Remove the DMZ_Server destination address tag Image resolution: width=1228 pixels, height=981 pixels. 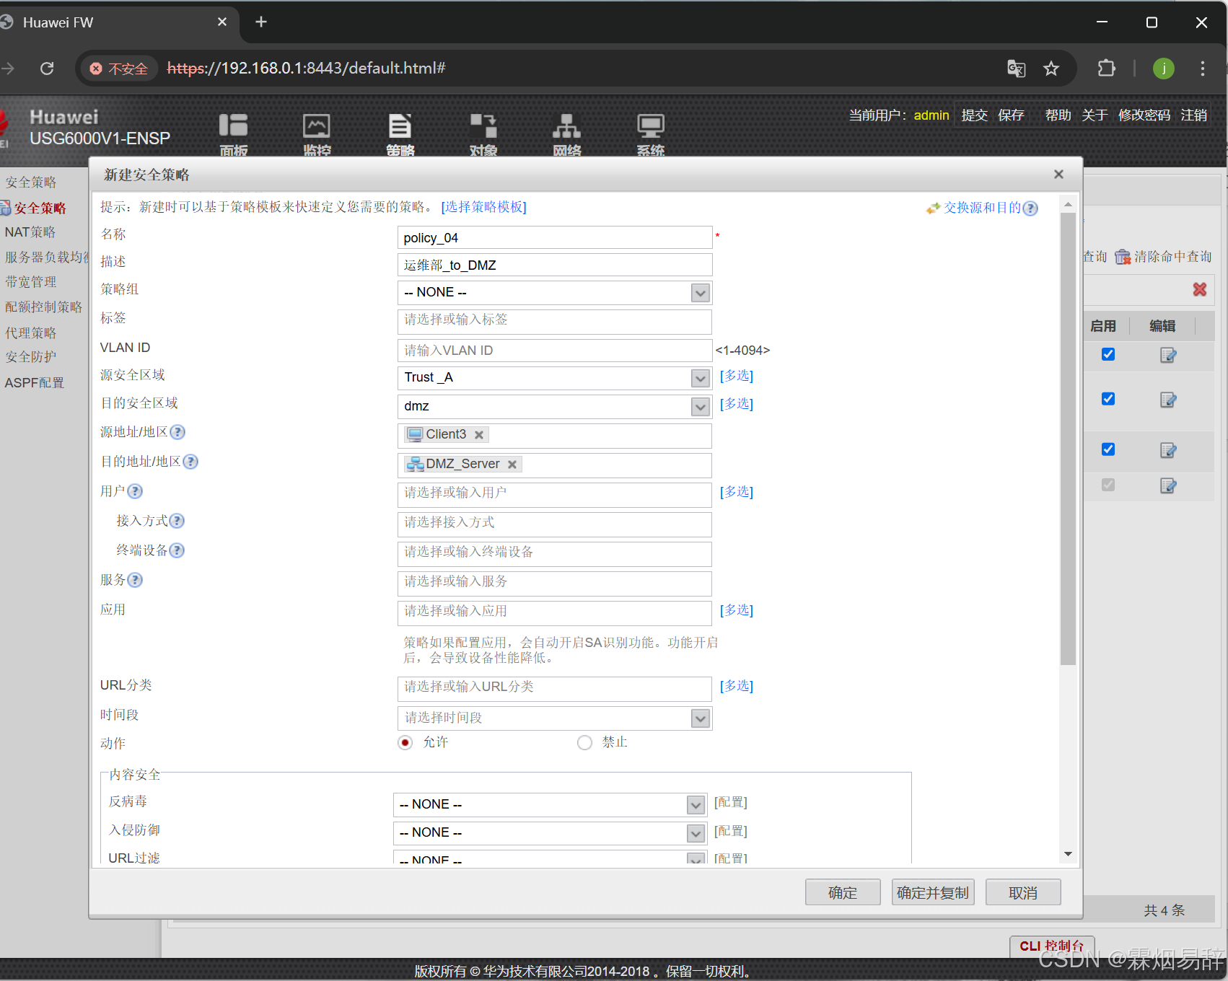point(512,465)
